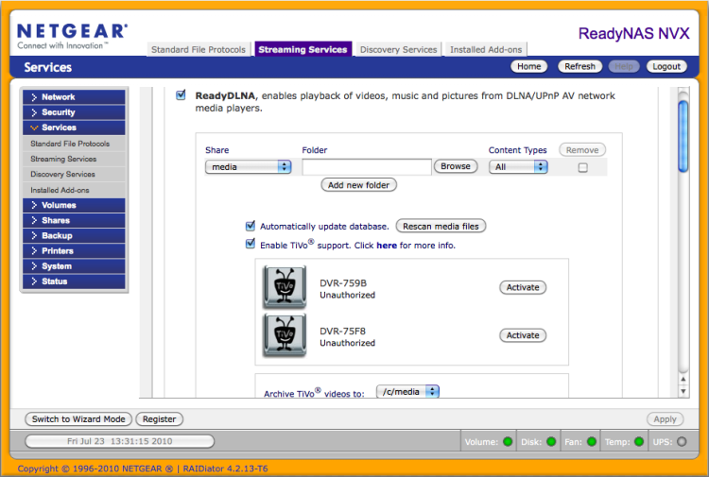Open the Installed Add-ons tab

[x=486, y=49]
